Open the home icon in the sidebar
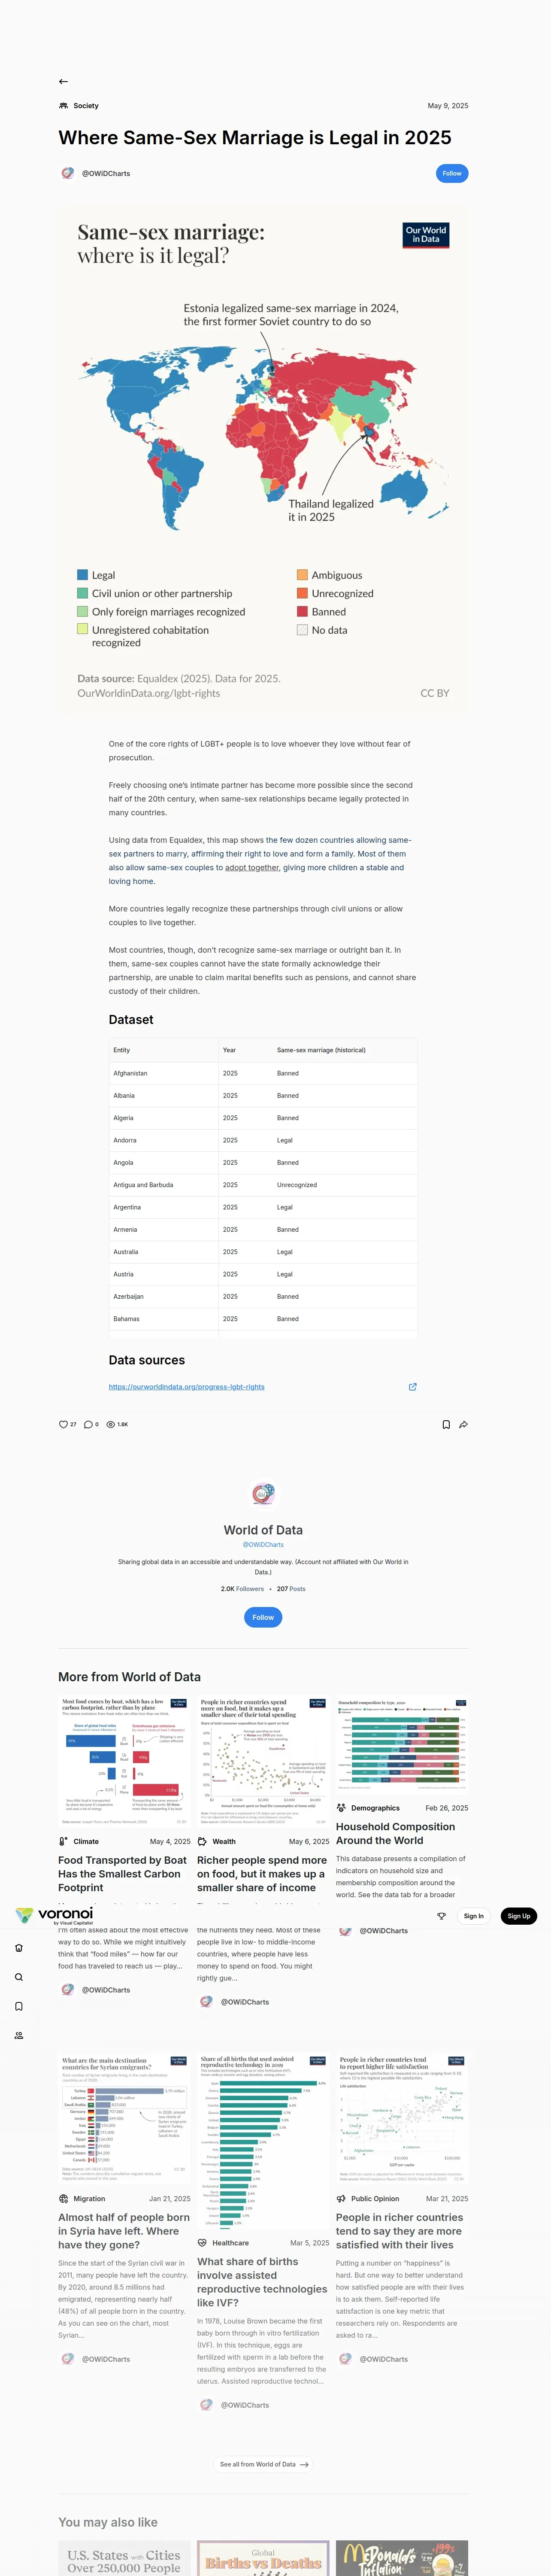 pos(18,1948)
